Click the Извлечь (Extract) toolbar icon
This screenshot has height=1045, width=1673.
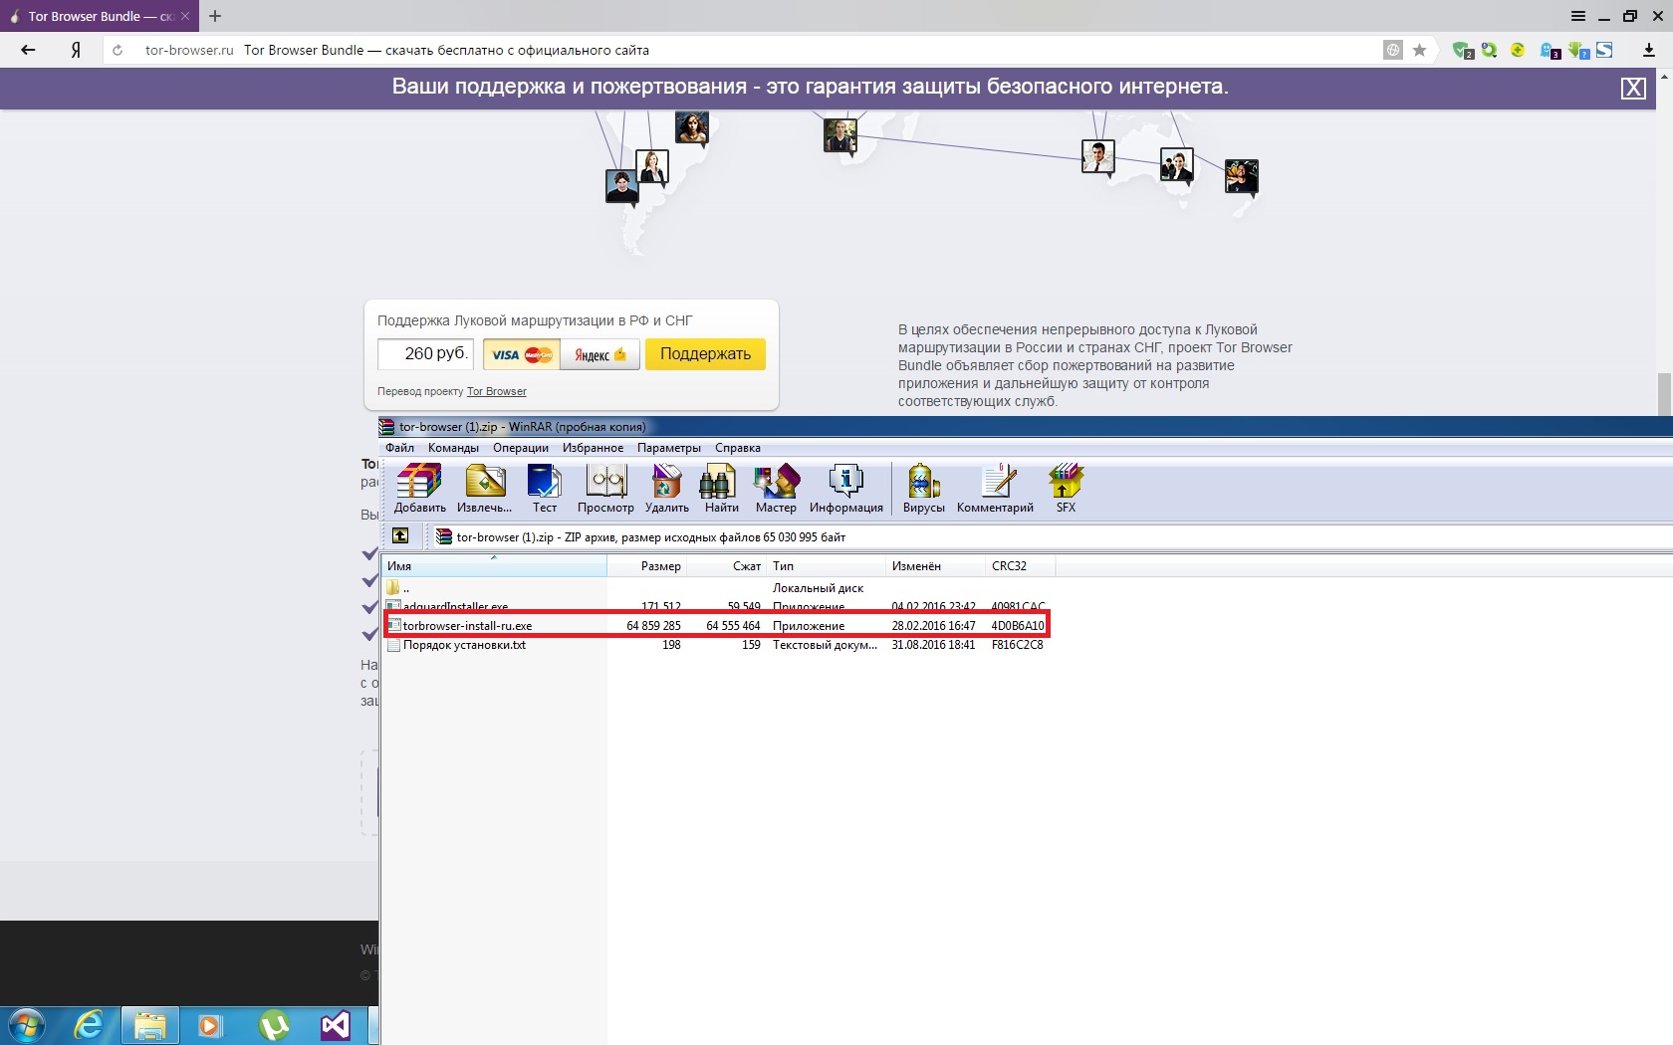(x=485, y=489)
